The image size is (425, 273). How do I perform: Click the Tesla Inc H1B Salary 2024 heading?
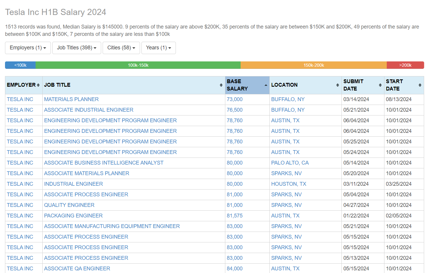[x=56, y=12]
